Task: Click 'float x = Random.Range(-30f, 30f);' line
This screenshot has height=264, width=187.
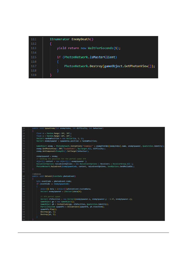Action: 54,133
